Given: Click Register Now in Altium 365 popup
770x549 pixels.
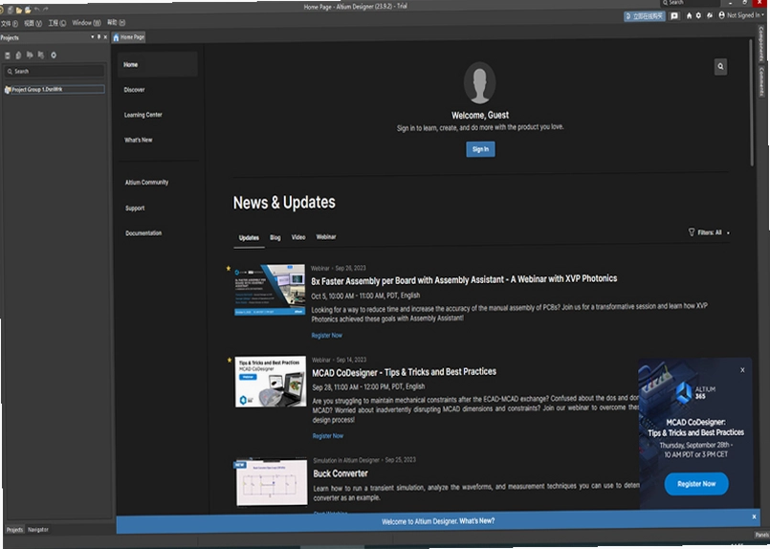Looking at the screenshot, I should [696, 484].
